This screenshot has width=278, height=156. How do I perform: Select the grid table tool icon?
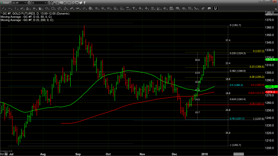(171, 8)
